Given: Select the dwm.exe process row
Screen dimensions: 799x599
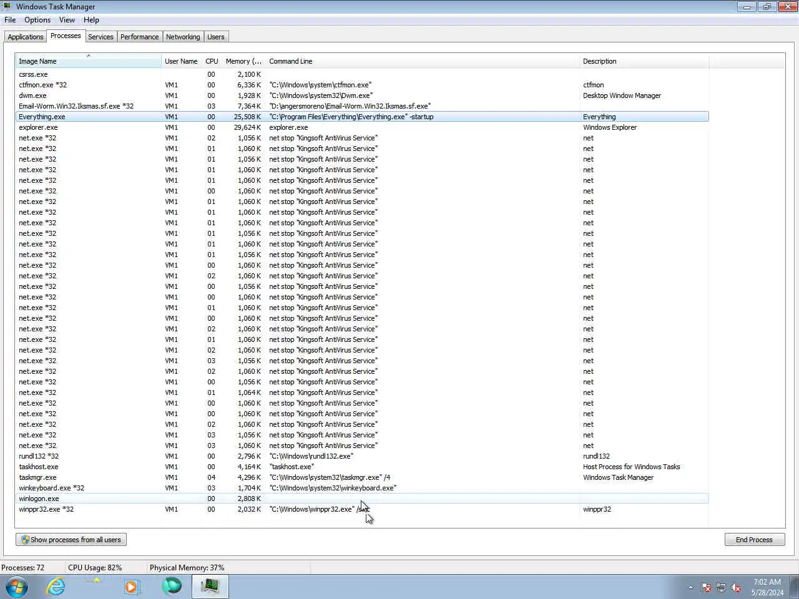Looking at the screenshot, I should click(x=362, y=95).
